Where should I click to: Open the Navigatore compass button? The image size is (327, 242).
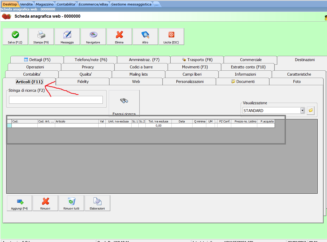tap(93, 37)
